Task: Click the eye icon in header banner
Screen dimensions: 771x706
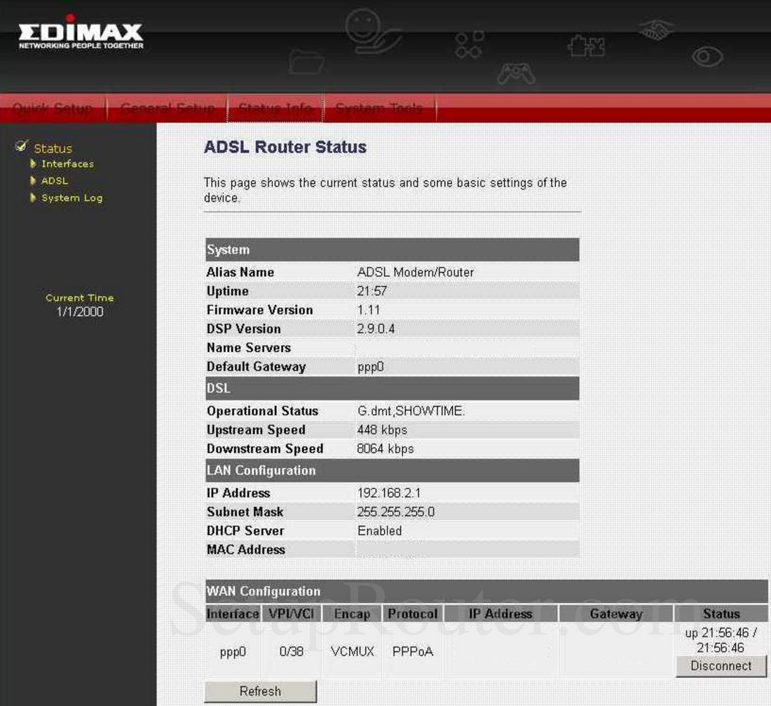Action: [x=708, y=57]
